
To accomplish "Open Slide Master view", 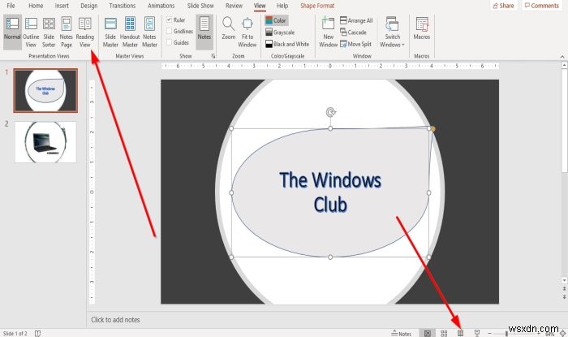I will coord(110,32).
